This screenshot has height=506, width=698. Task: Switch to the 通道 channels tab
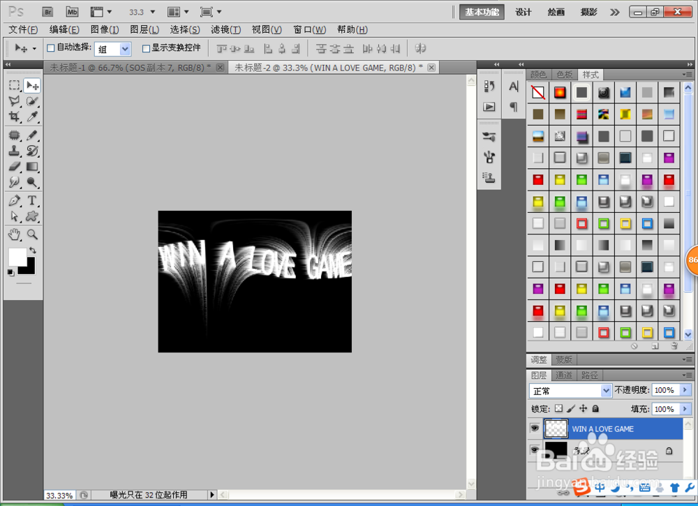click(564, 375)
